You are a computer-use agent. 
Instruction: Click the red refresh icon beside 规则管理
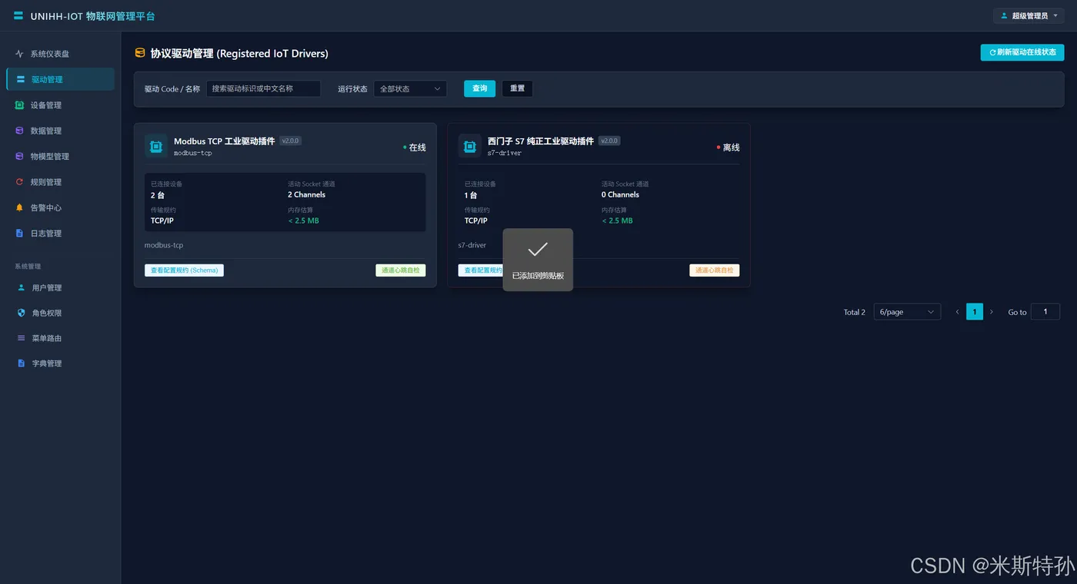click(20, 182)
